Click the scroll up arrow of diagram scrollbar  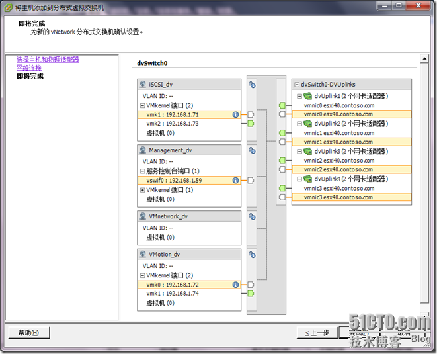pos(424,59)
